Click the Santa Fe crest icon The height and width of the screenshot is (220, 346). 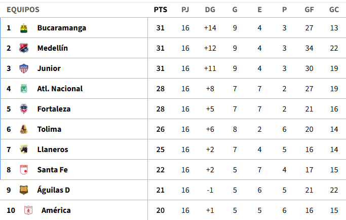(23, 170)
